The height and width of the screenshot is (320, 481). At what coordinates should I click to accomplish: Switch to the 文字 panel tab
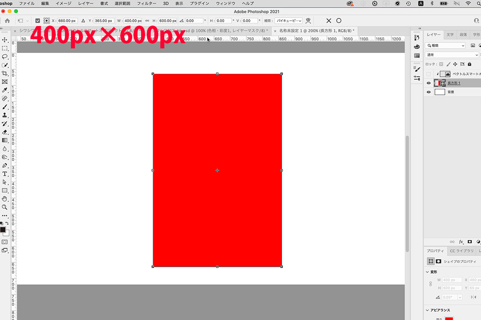(450, 35)
